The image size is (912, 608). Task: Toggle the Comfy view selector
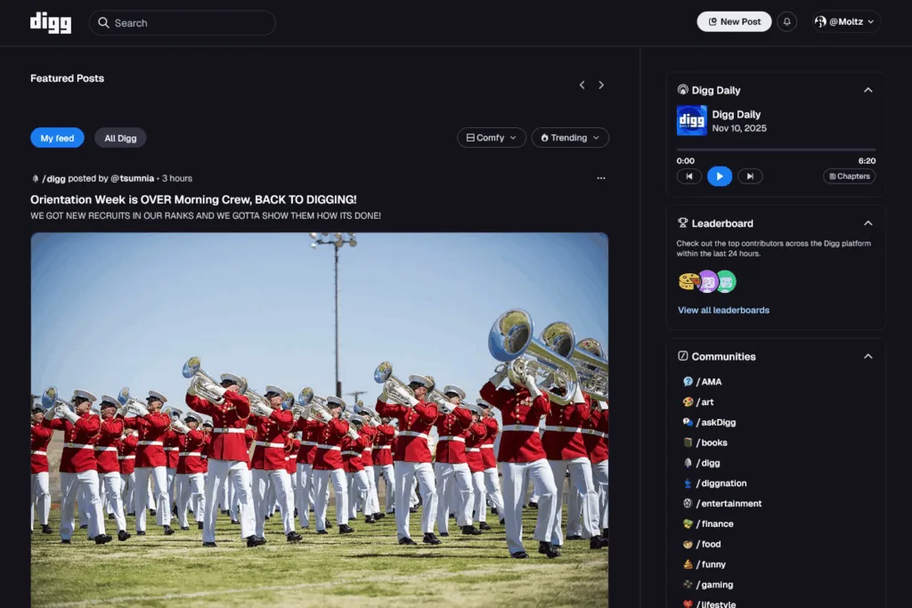(x=491, y=138)
